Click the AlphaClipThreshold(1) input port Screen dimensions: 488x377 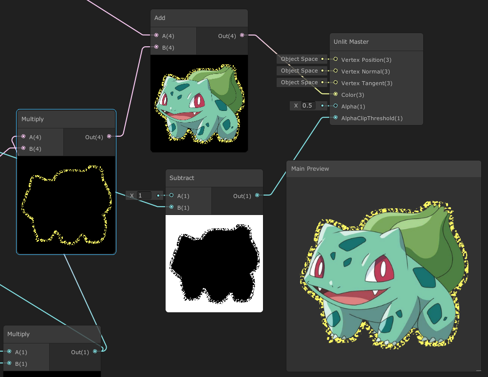[x=336, y=118]
